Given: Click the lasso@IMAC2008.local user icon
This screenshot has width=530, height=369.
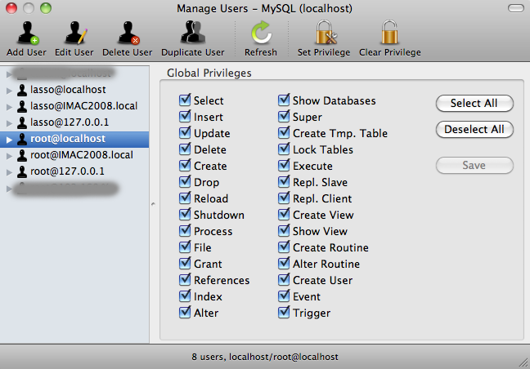Looking at the screenshot, I should (22, 106).
